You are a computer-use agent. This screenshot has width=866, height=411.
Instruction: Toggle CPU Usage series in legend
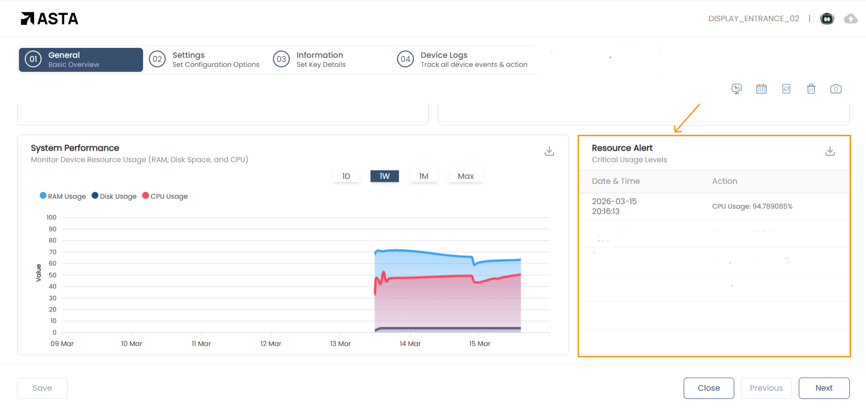pyautogui.click(x=165, y=196)
